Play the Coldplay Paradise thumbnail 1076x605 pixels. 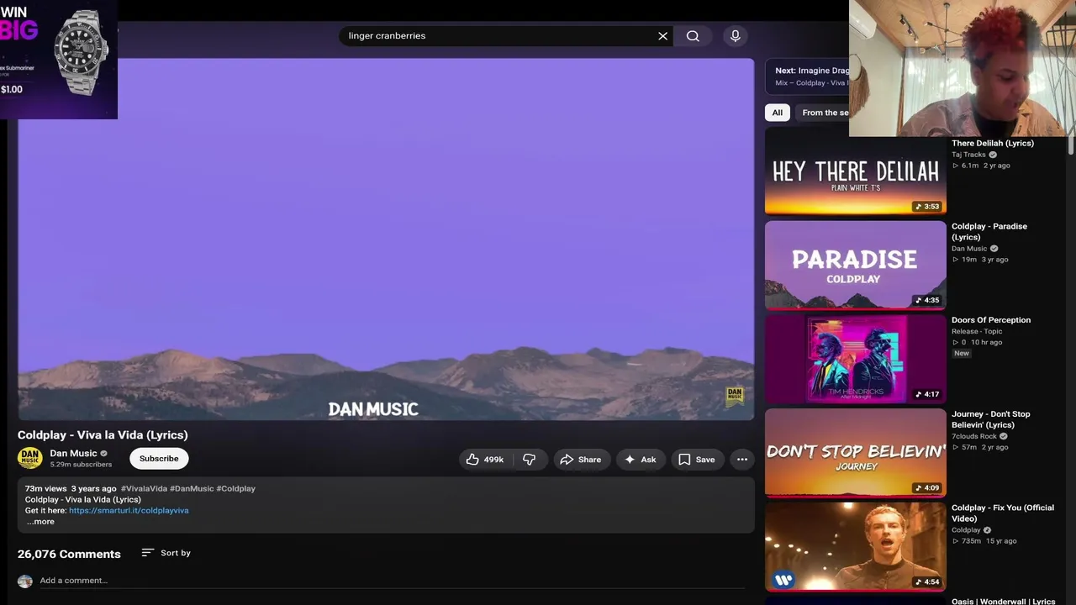[856, 266]
